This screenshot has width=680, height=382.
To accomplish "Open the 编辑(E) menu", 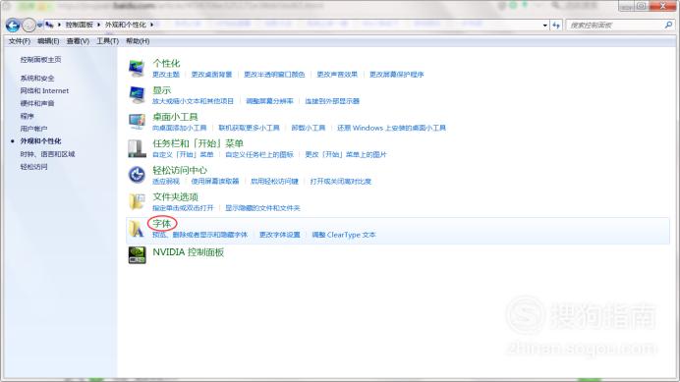I will click(48, 41).
